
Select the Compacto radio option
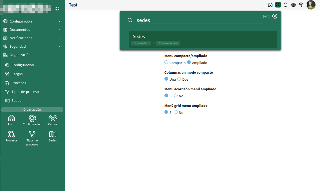(x=166, y=62)
